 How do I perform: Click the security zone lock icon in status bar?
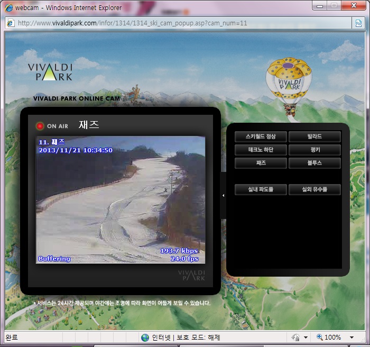tap(295, 337)
